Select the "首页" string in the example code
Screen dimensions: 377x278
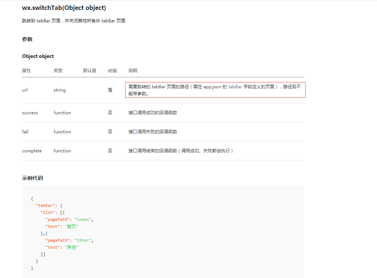[71, 226]
